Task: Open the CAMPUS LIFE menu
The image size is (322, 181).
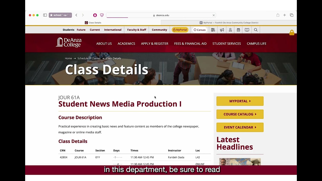Action: (257, 43)
